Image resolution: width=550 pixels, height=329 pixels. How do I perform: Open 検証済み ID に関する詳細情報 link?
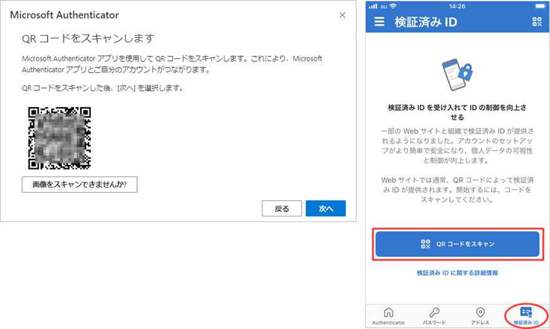point(457,273)
